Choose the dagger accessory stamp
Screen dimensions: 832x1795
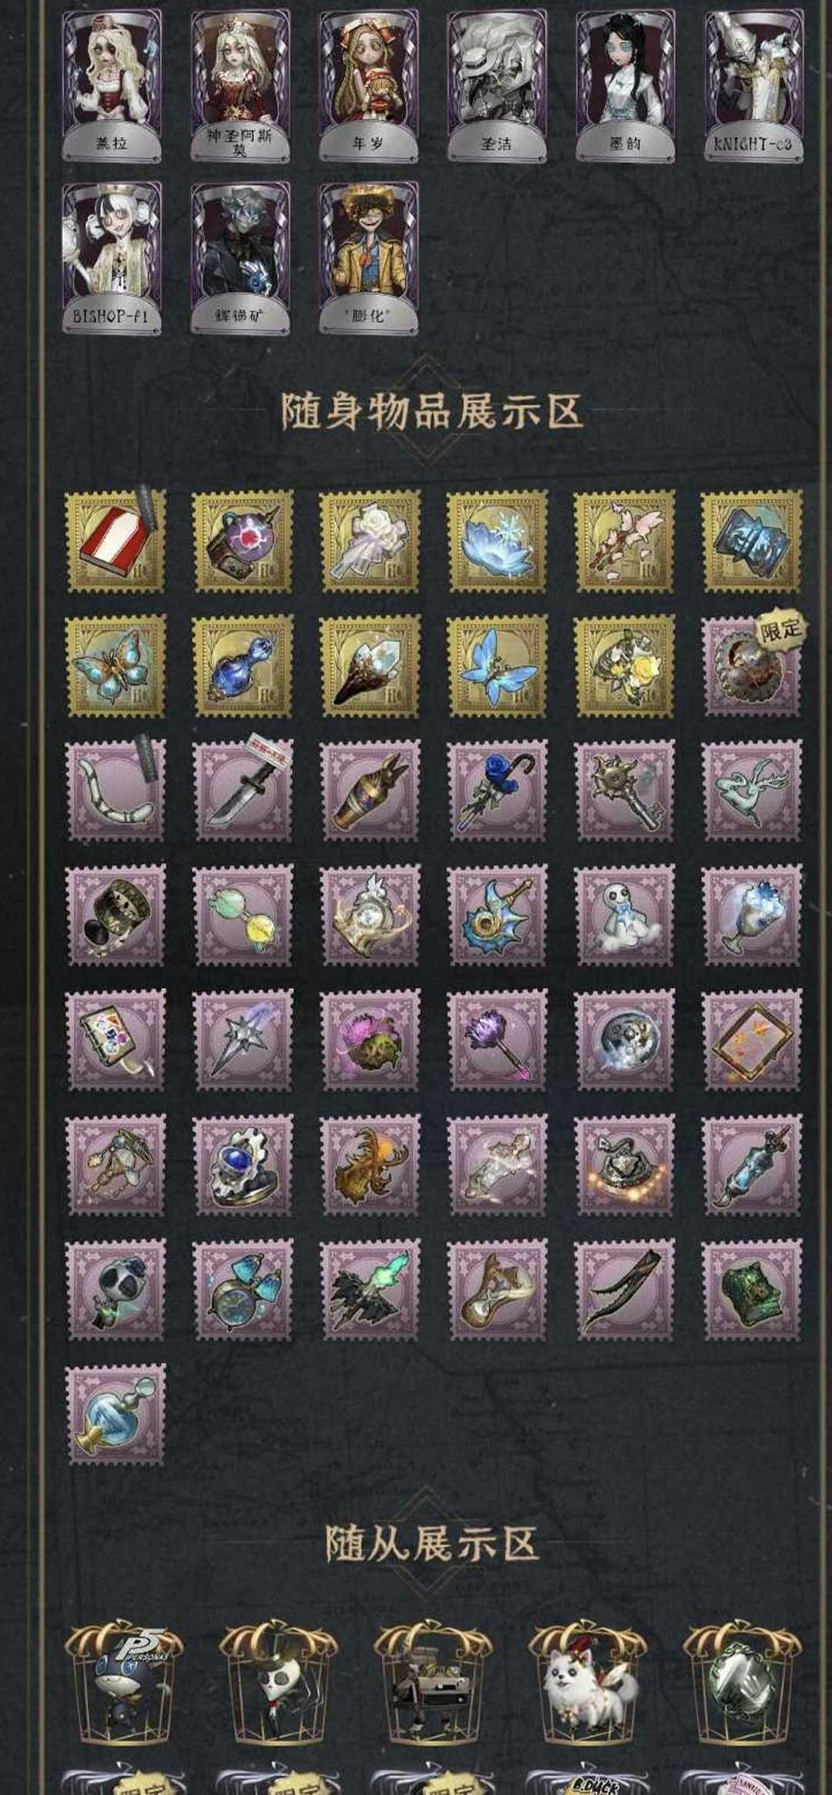click(243, 790)
